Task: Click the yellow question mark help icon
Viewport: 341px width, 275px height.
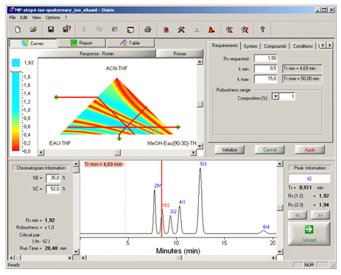Action: 262,29
